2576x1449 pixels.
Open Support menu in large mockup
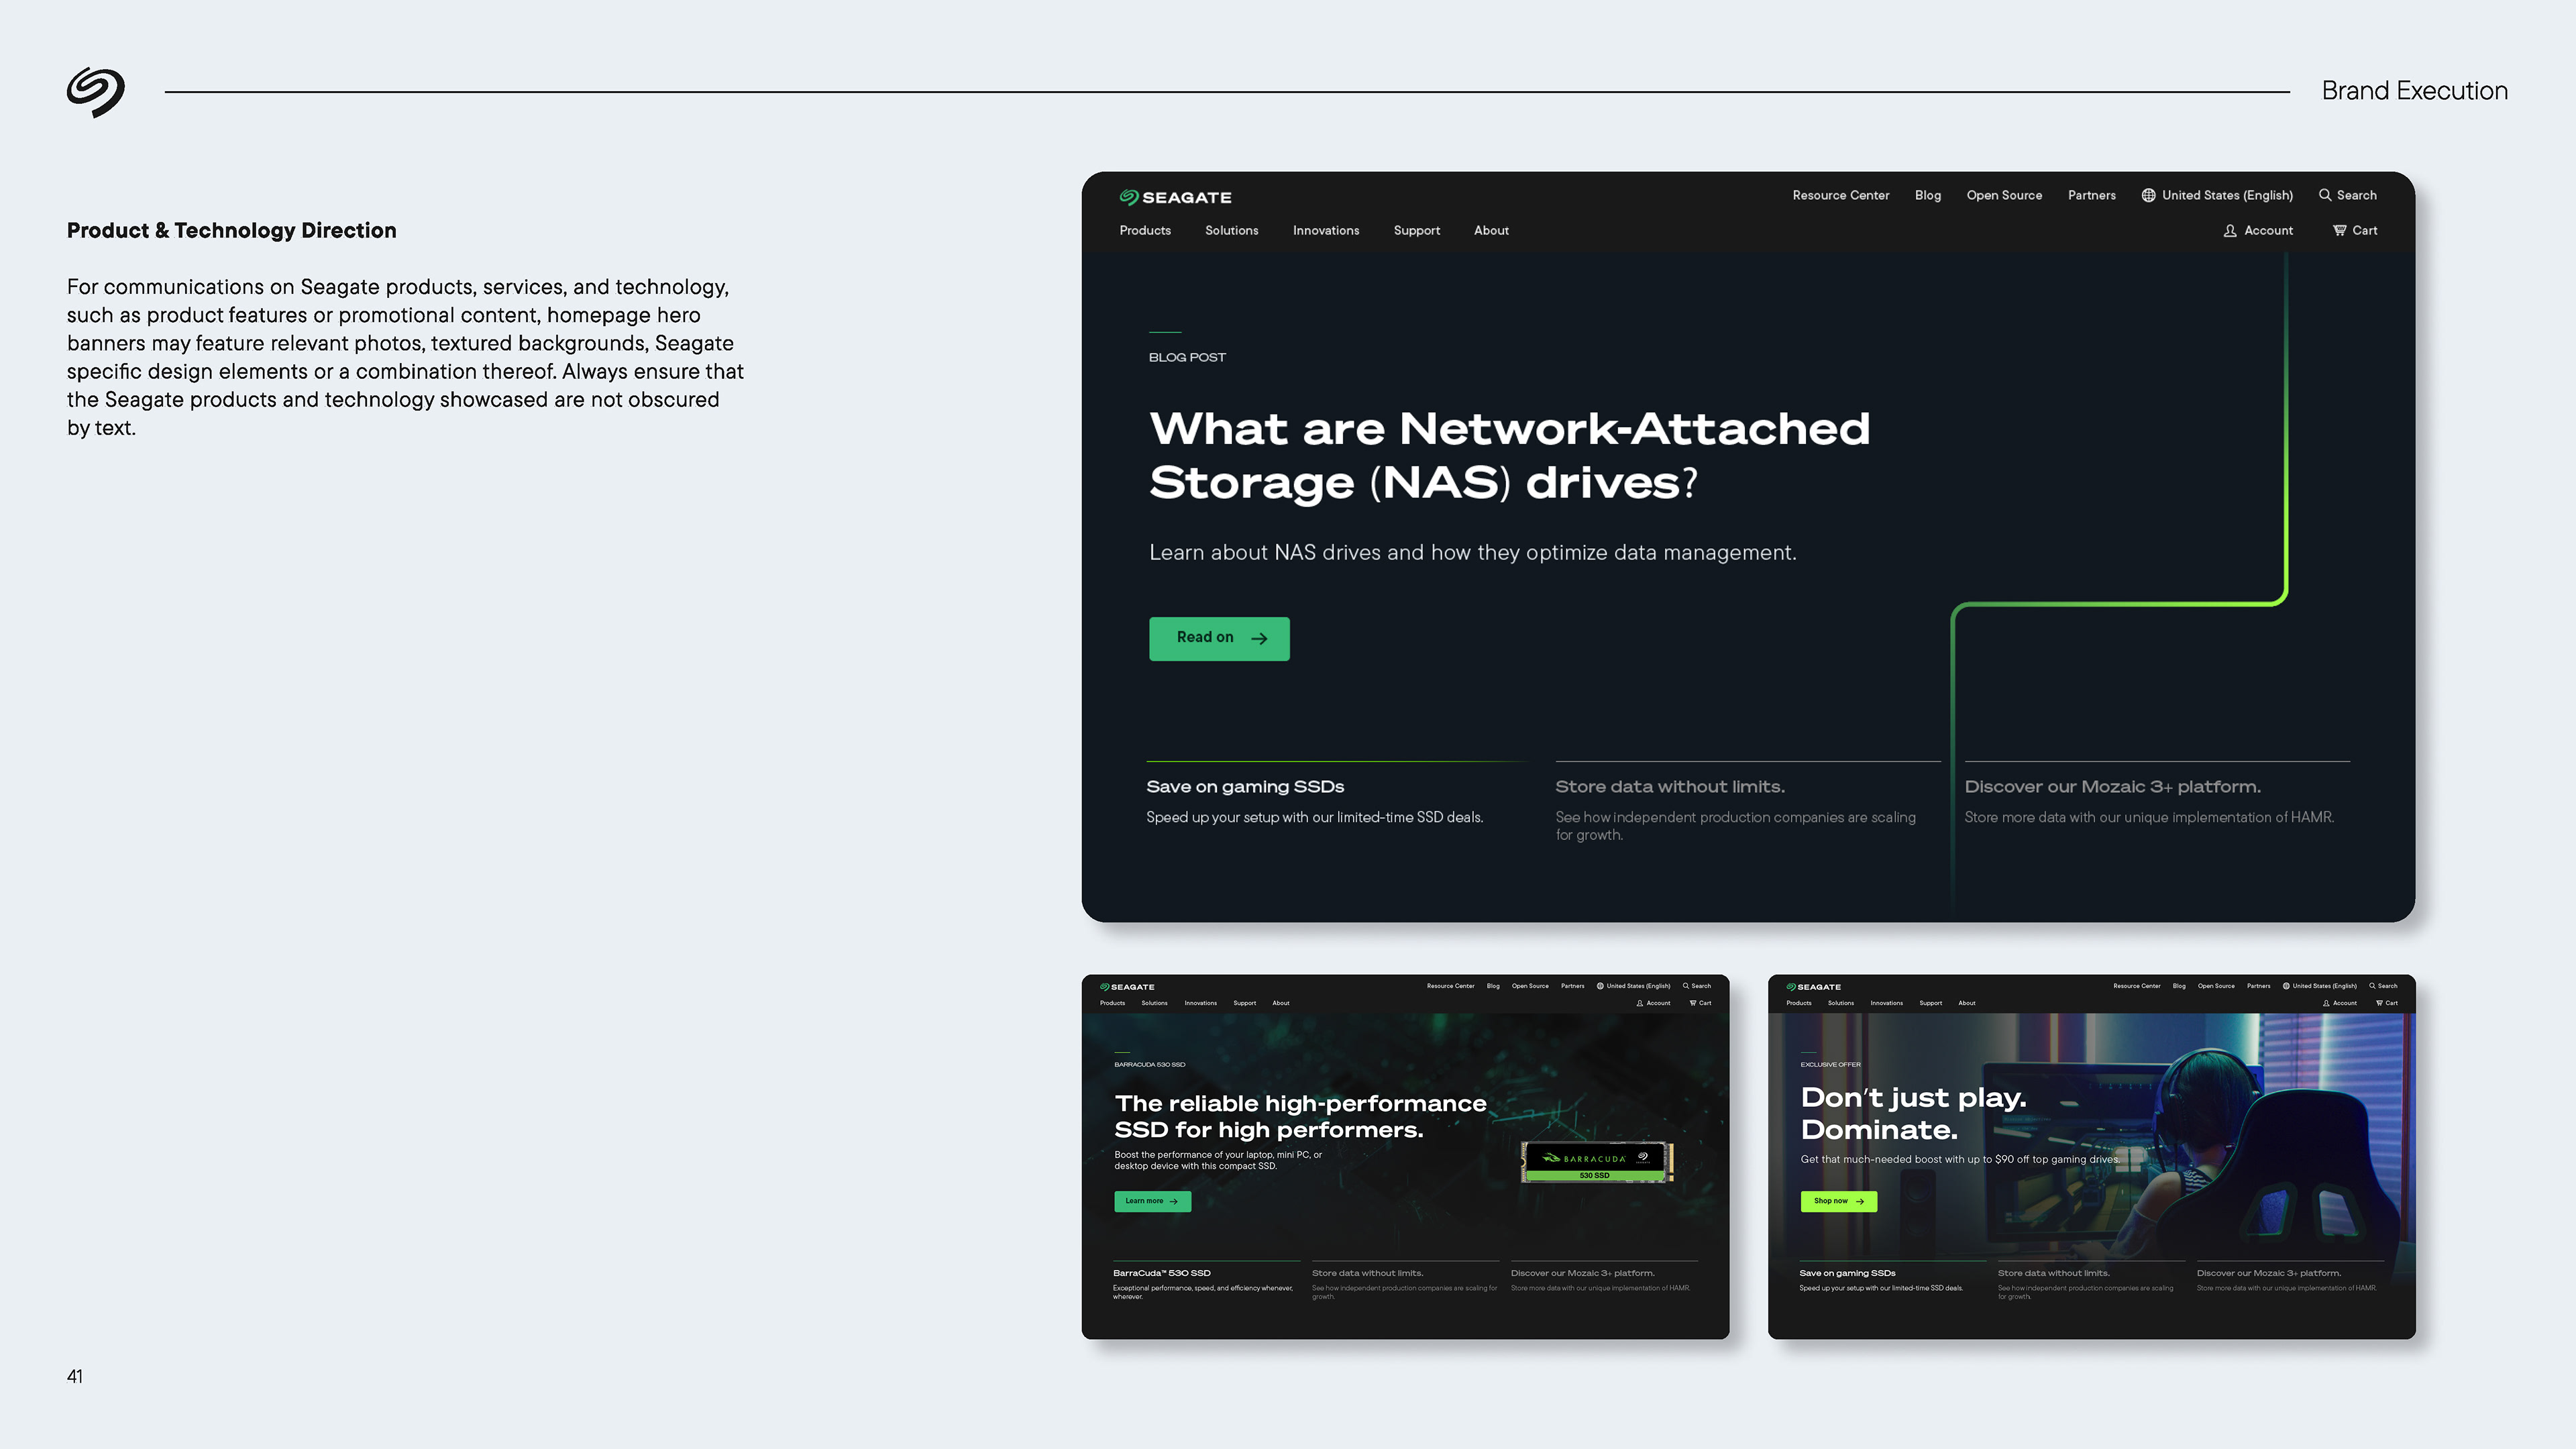1417,231
